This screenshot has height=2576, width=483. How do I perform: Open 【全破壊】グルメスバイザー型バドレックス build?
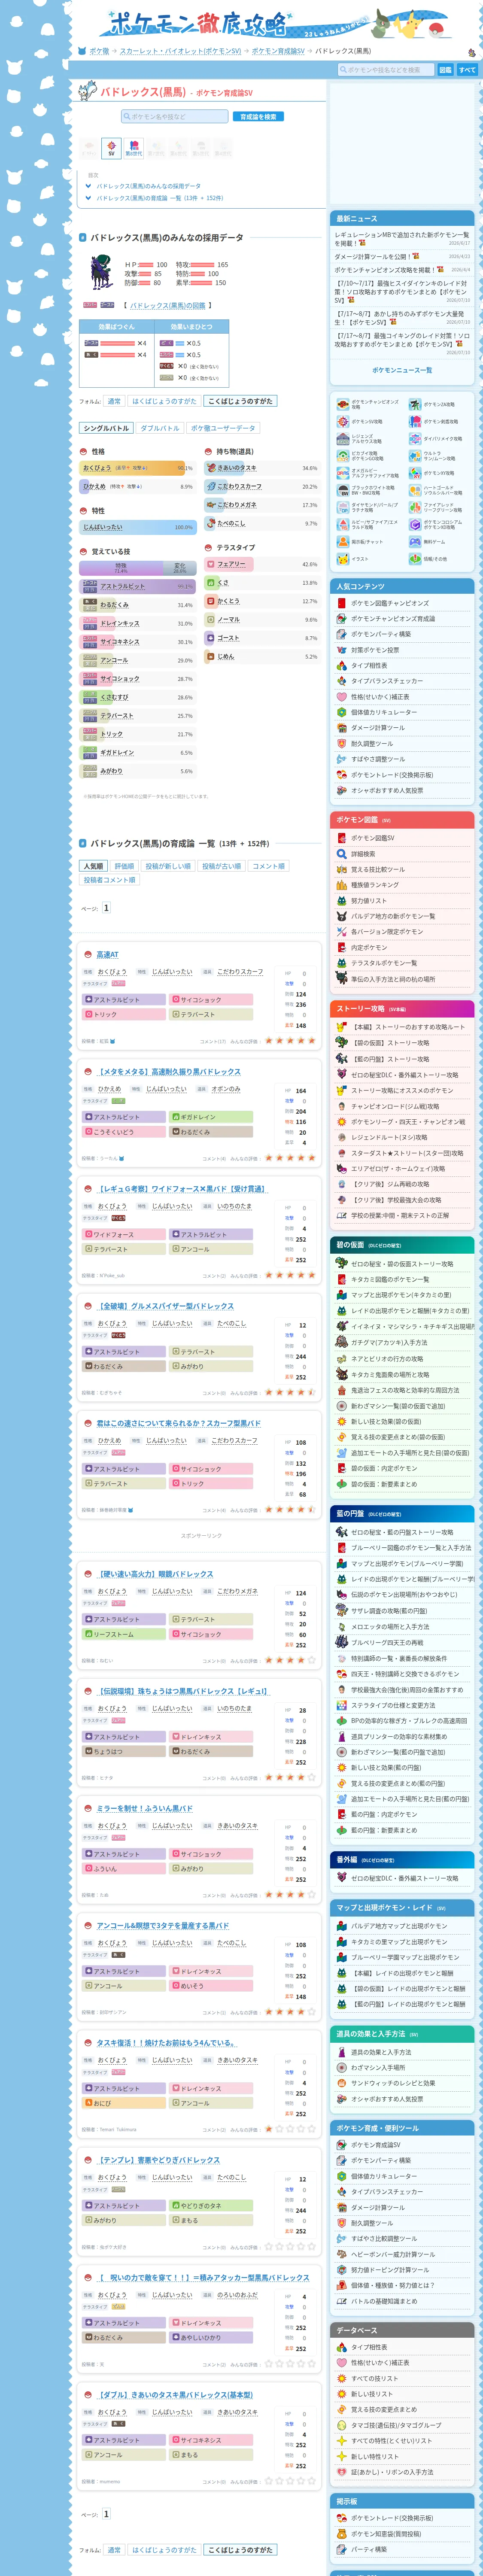point(165,1306)
